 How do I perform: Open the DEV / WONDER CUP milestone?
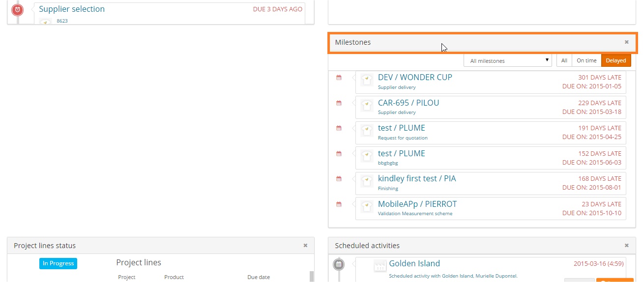[415, 77]
